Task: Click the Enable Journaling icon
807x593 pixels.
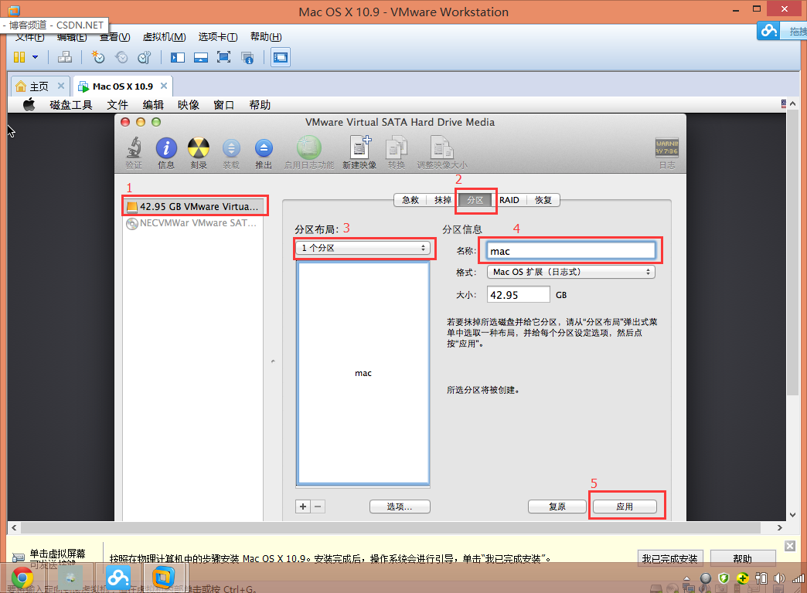Action: click(308, 147)
